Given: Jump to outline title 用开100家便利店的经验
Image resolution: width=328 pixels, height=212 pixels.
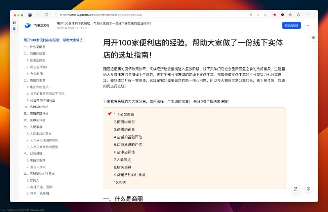Looking at the screenshot, I should 55,40.
